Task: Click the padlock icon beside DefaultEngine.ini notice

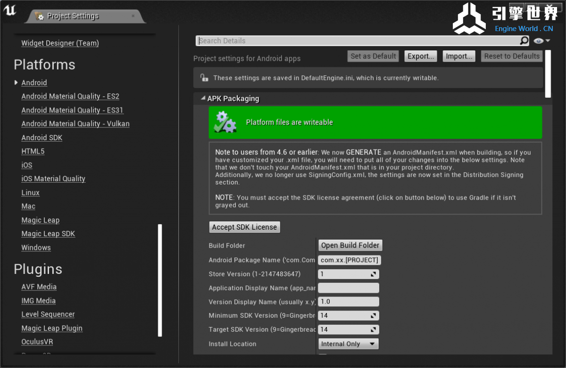Action: pos(204,78)
